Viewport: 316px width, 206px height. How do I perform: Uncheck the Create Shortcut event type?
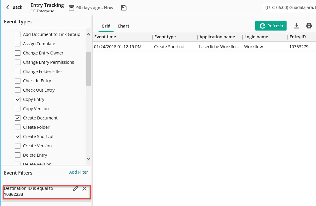pyautogui.click(x=18, y=137)
